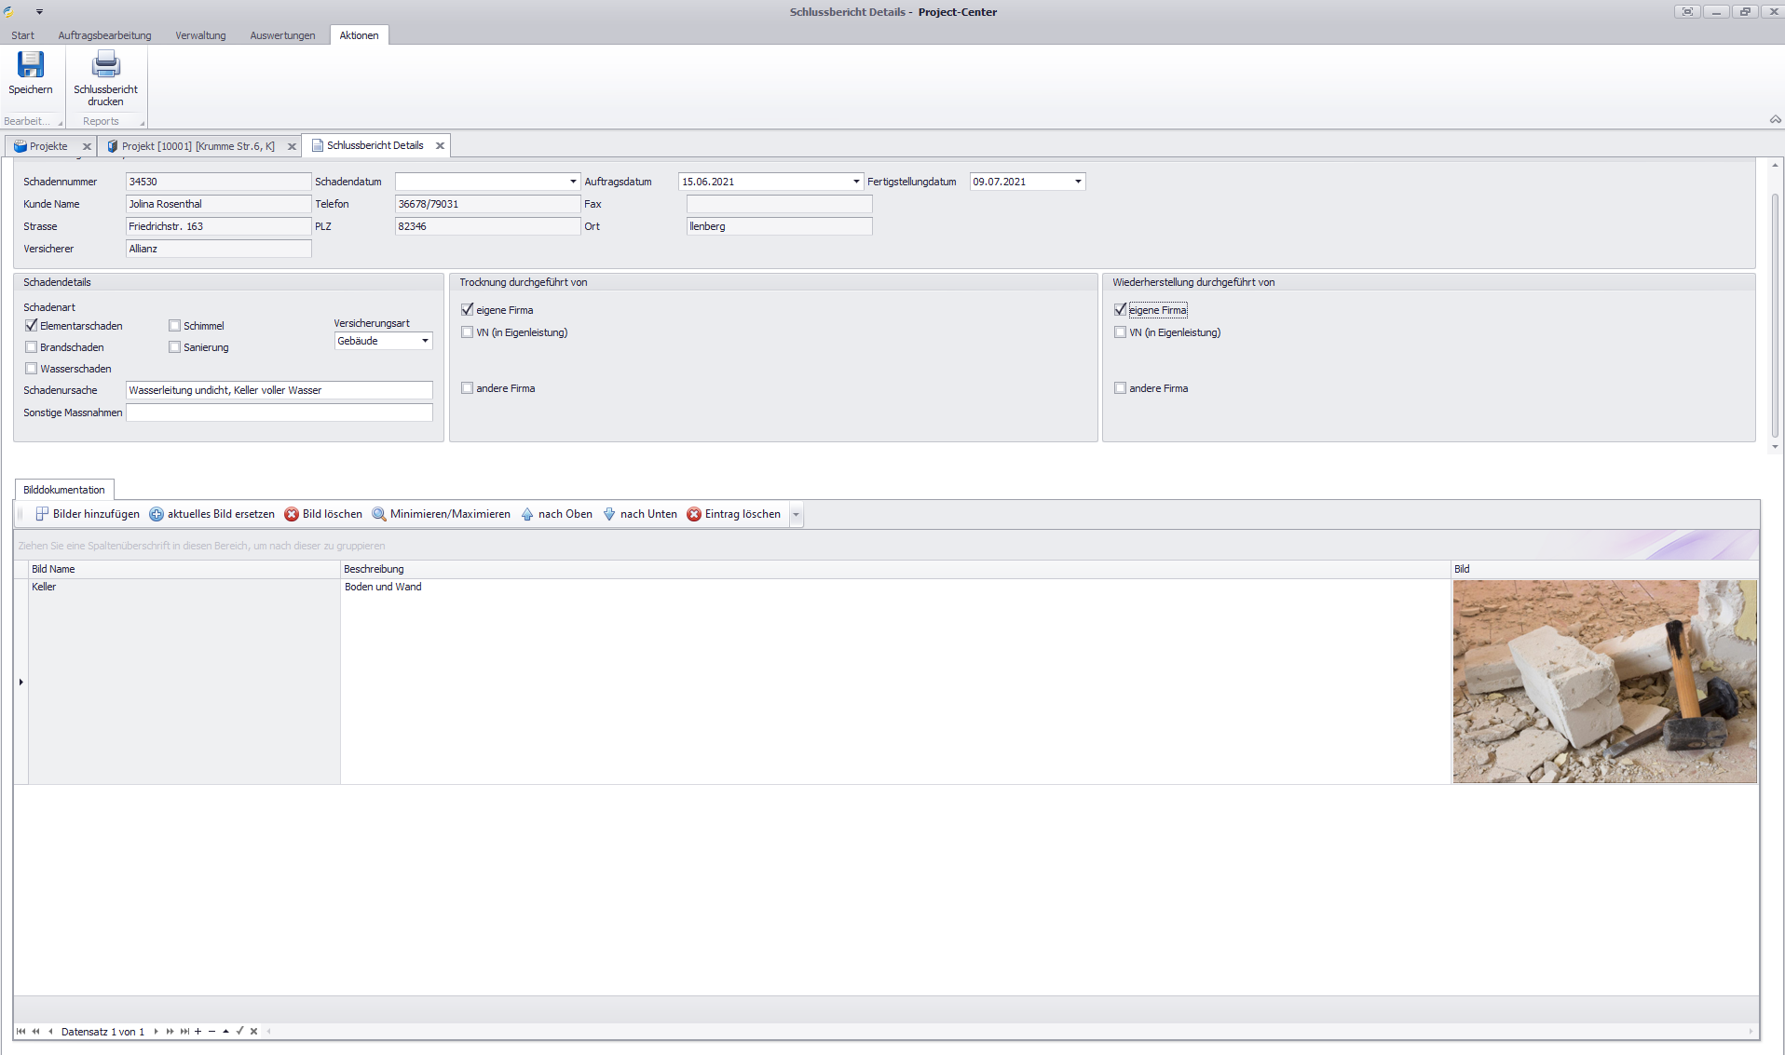Cancel edit with X icon in navigator
The width and height of the screenshot is (1785, 1055).
click(x=253, y=1031)
